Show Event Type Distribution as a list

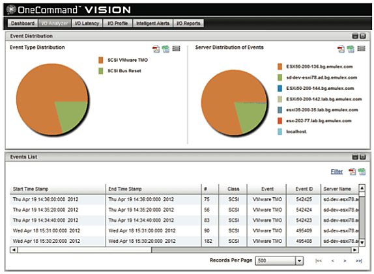177,49
